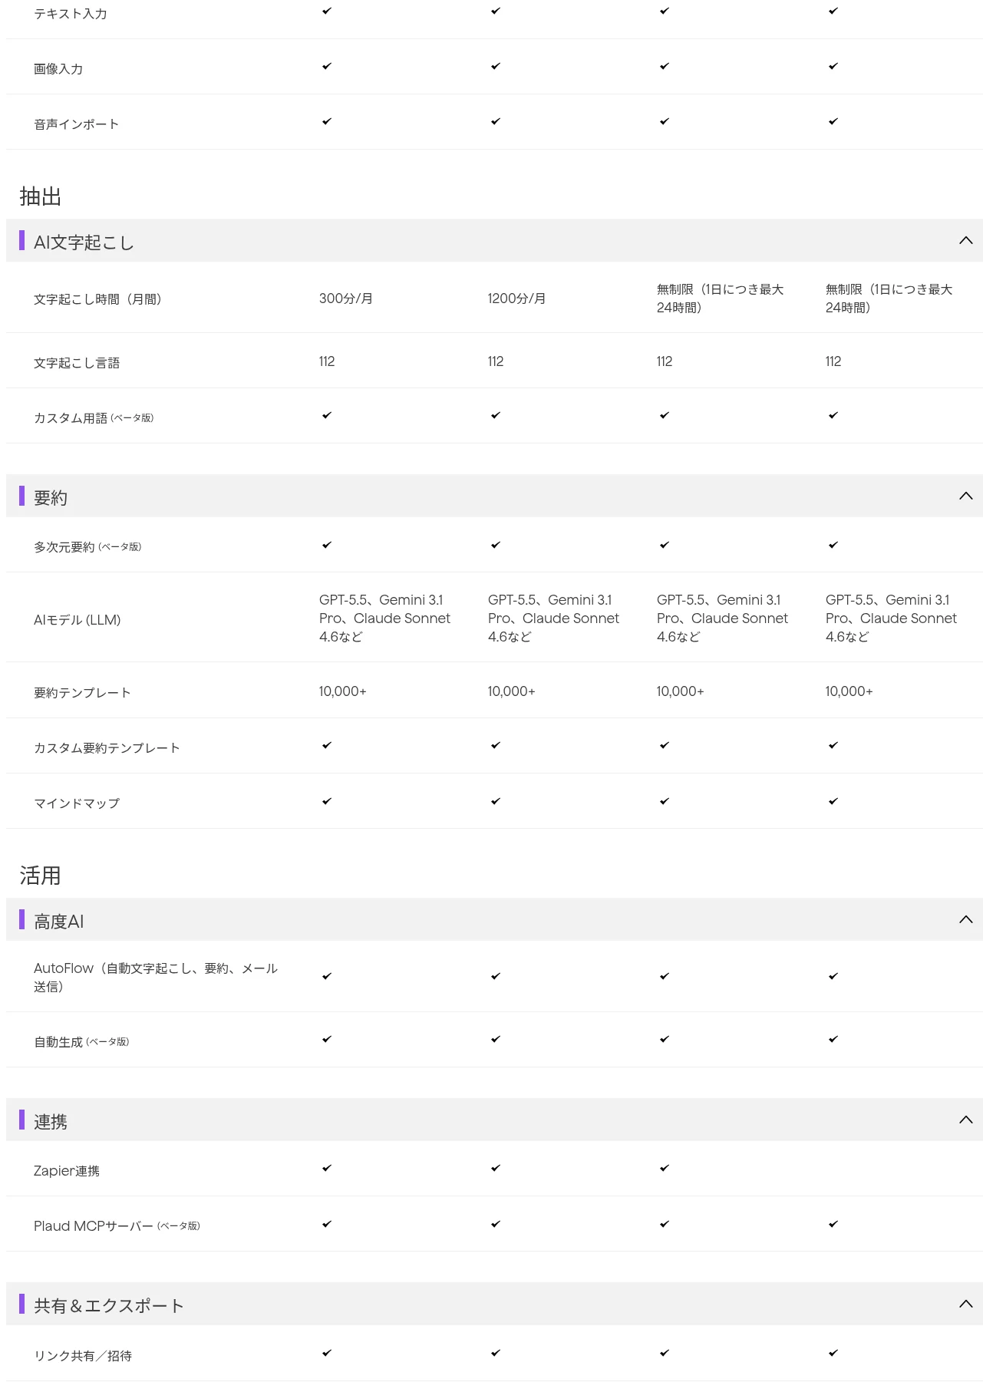Select the AIモデル (LLM) row label
Image resolution: width=983 pixels, height=1382 pixels.
click(78, 620)
